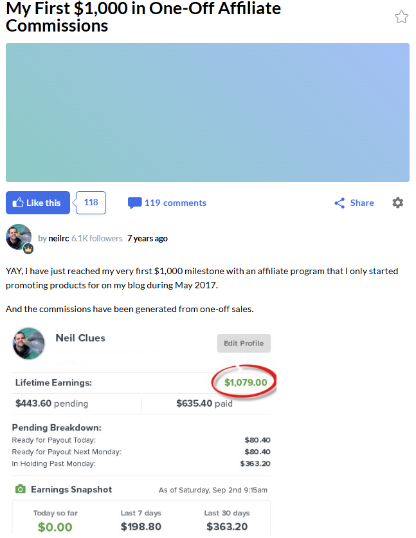Screen dimensions: 416x538
Task: Click the Earnings Snapshot camera icon
Action: (x=20, y=490)
